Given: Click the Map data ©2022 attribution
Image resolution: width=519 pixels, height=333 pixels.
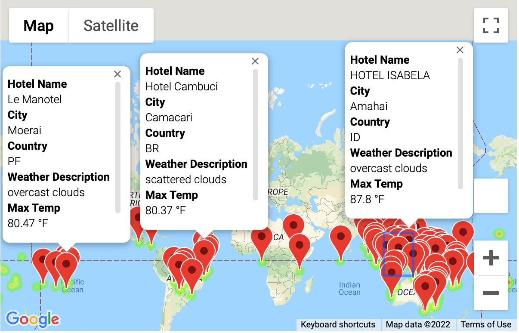Looking at the screenshot, I should point(418,325).
